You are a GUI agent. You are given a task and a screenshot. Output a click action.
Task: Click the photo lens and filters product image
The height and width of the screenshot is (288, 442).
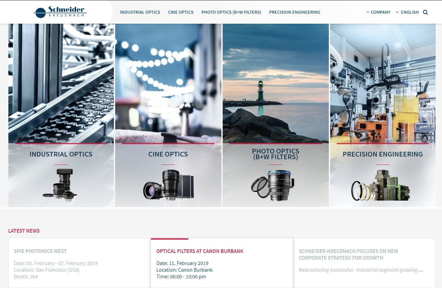[x=273, y=186]
